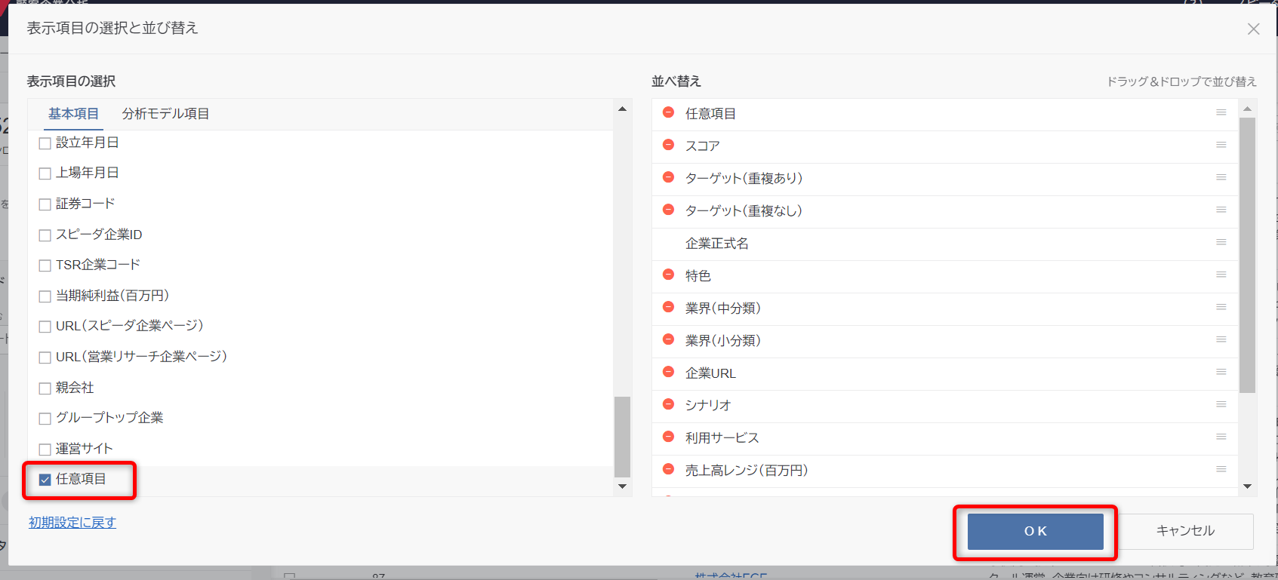Click the left list scroll-up arrow

coord(622,109)
